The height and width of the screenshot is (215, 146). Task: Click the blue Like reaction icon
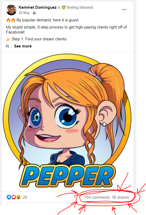[9, 197]
